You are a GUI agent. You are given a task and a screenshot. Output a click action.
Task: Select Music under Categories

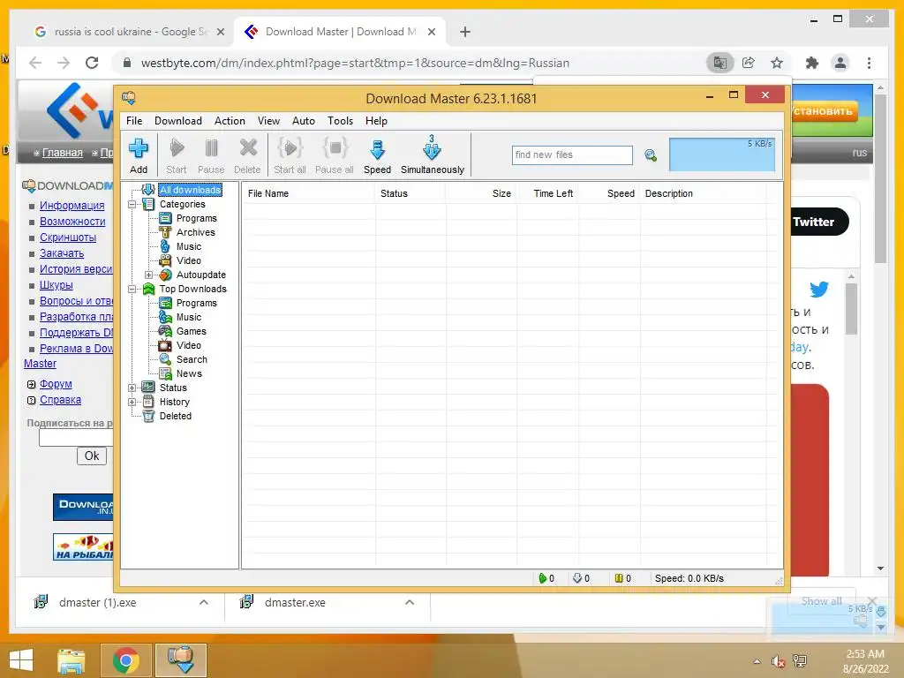(189, 246)
